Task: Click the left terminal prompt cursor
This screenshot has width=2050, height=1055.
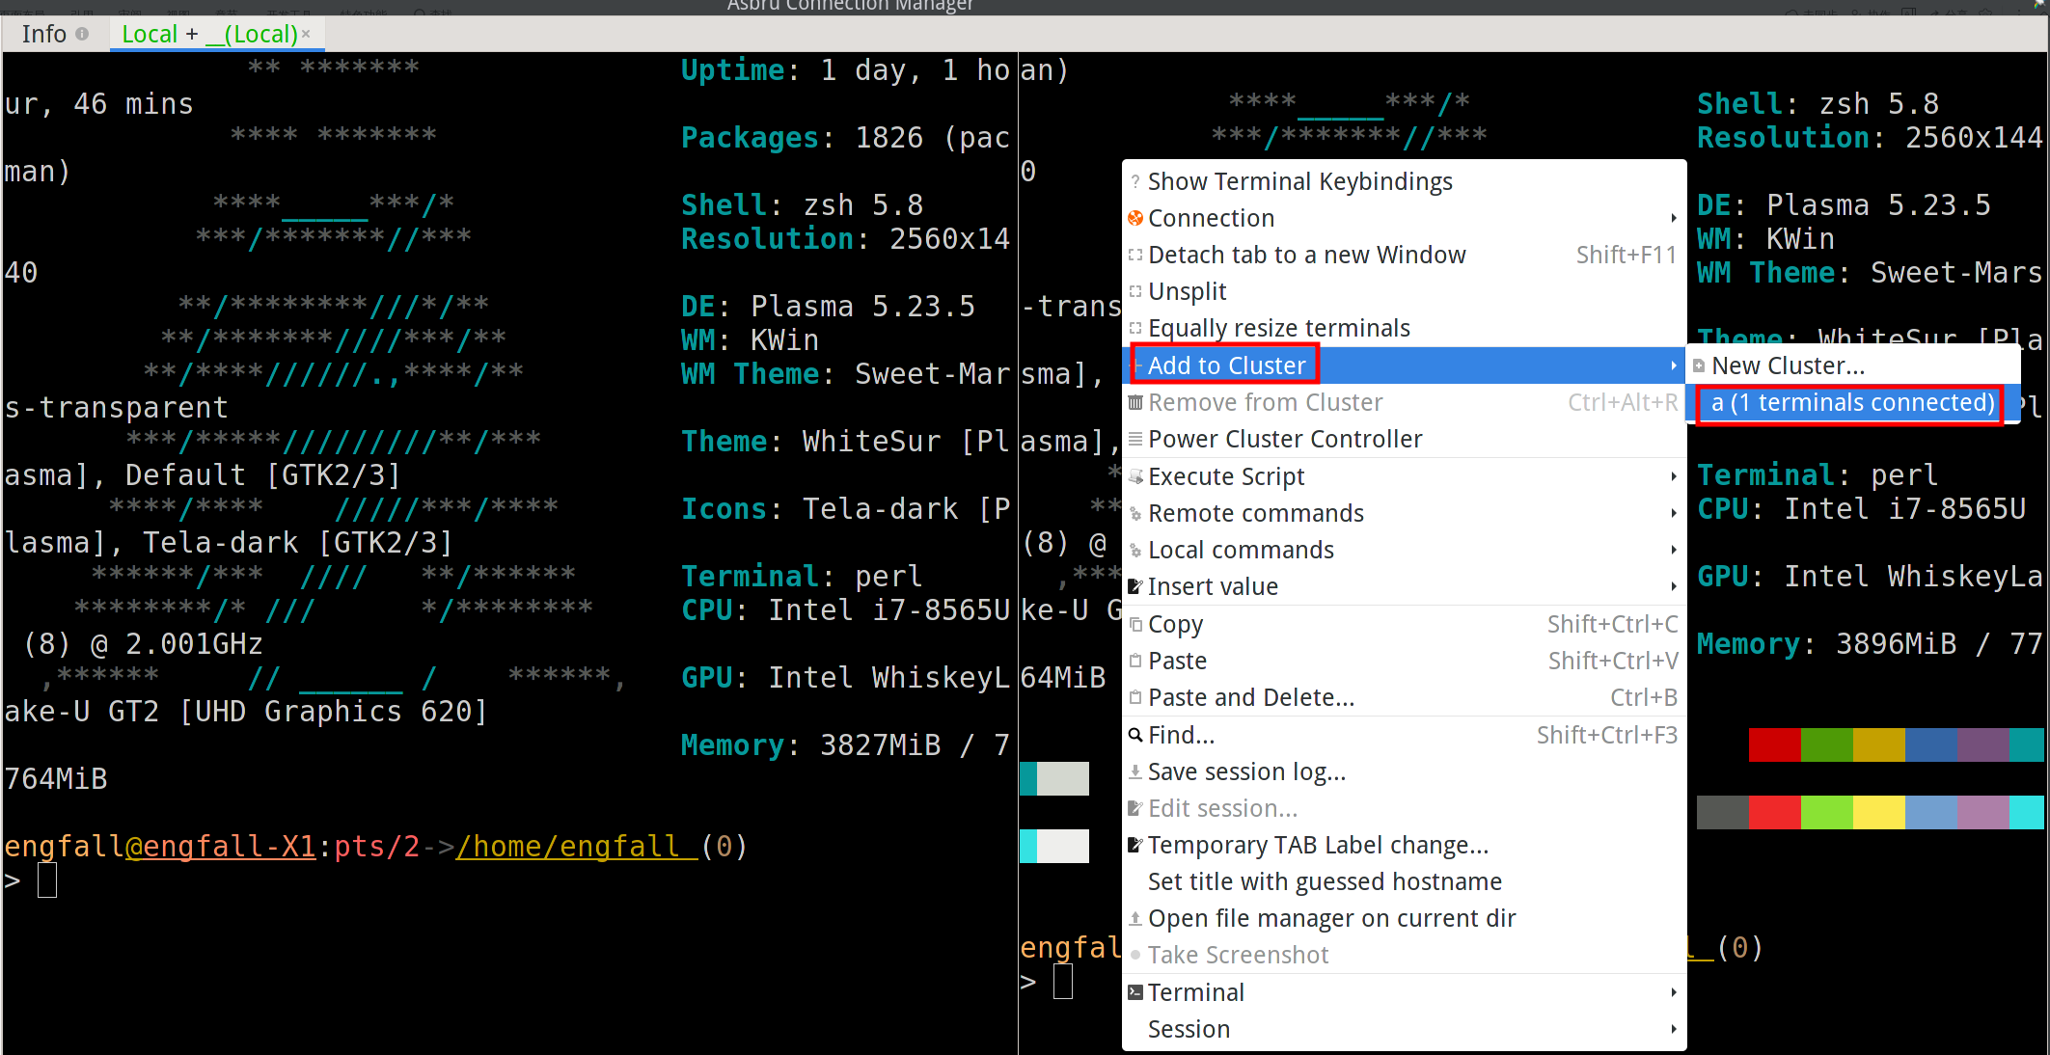Action: pos(47,880)
